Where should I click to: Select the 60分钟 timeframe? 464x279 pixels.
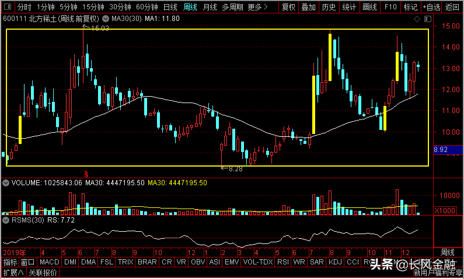(x=147, y=7)
